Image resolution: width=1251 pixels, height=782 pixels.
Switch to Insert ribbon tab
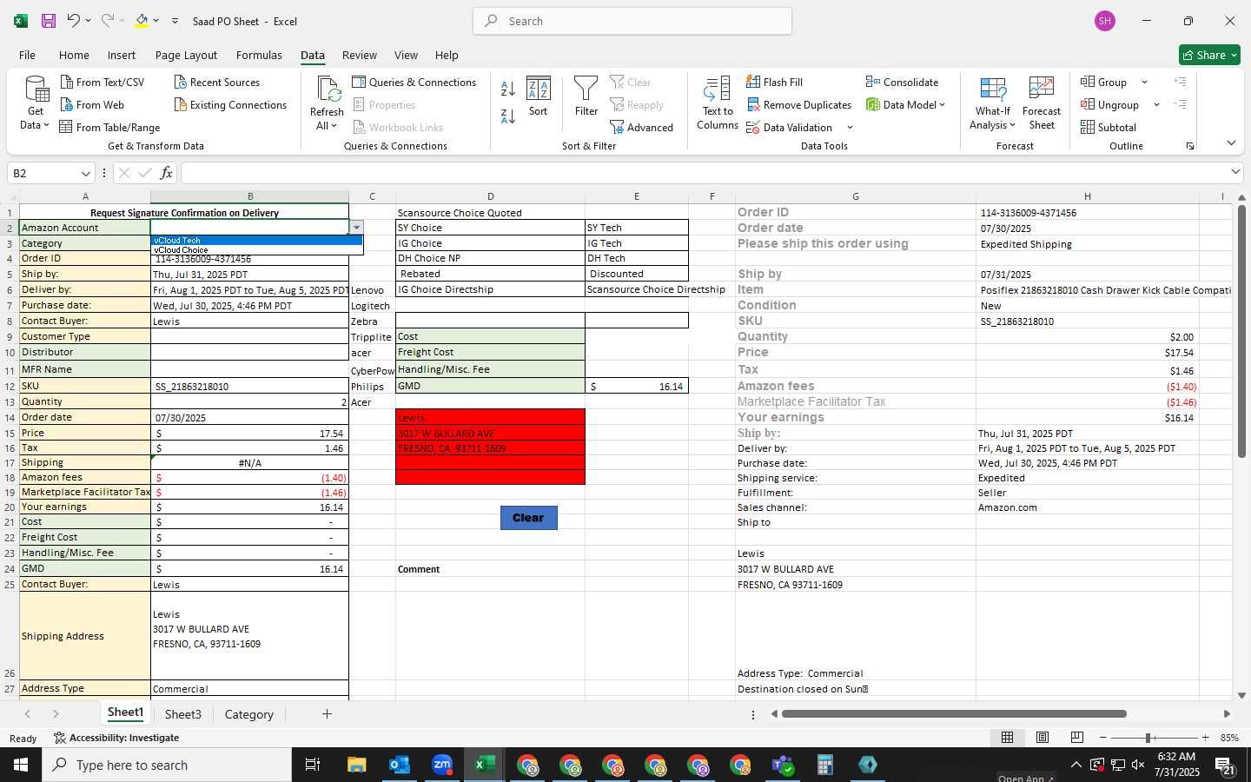122,55
